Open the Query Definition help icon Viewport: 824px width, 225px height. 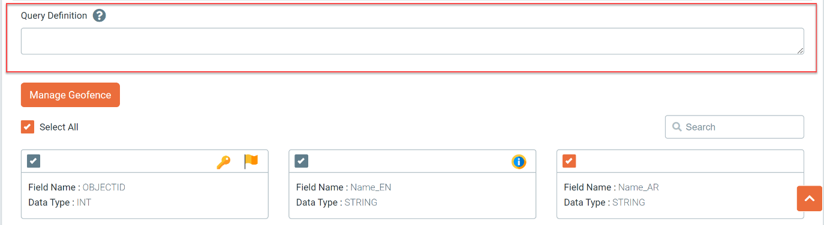(x=100, y=16)
